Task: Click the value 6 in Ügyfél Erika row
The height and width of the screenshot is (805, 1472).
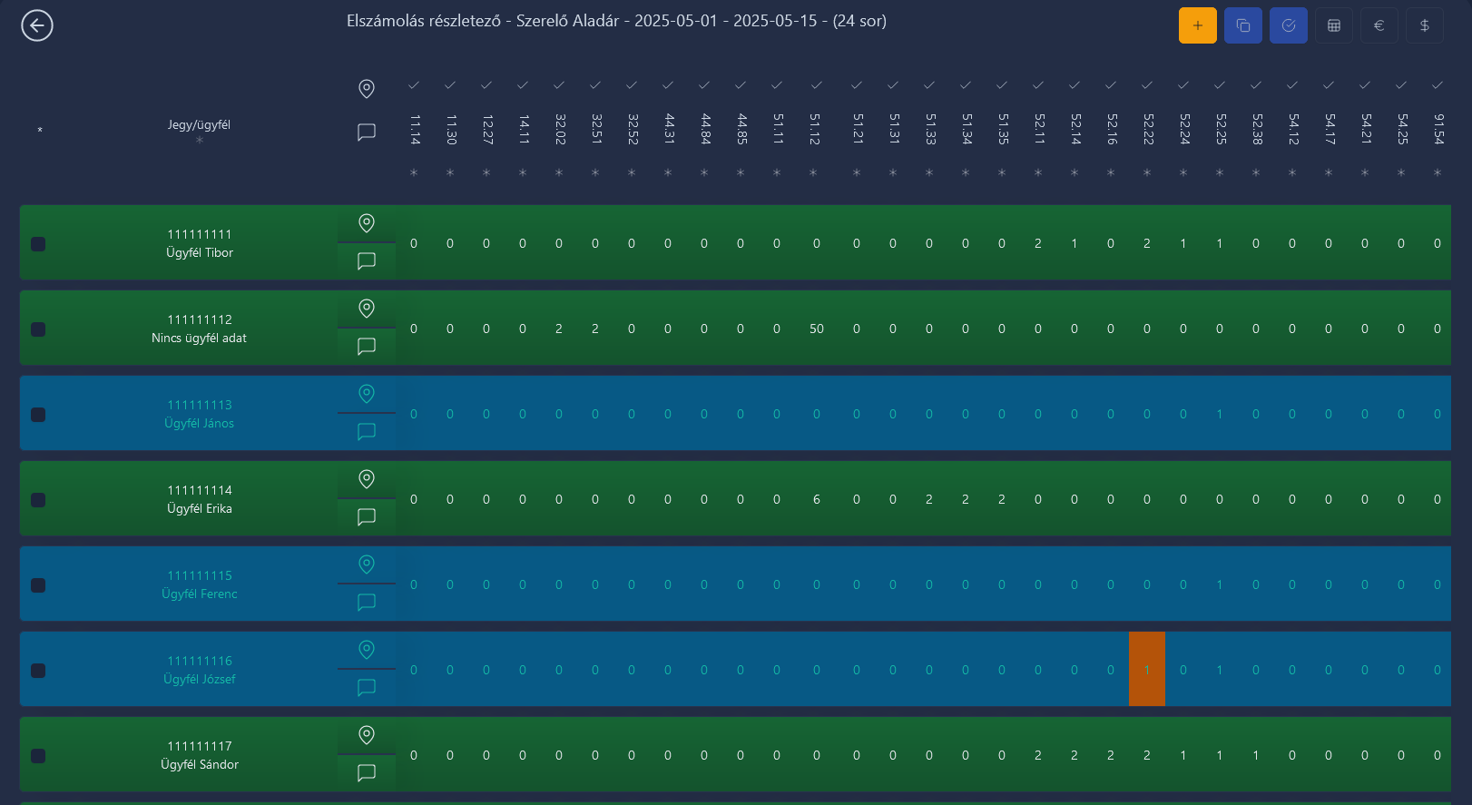Action: tap(817, 500)
